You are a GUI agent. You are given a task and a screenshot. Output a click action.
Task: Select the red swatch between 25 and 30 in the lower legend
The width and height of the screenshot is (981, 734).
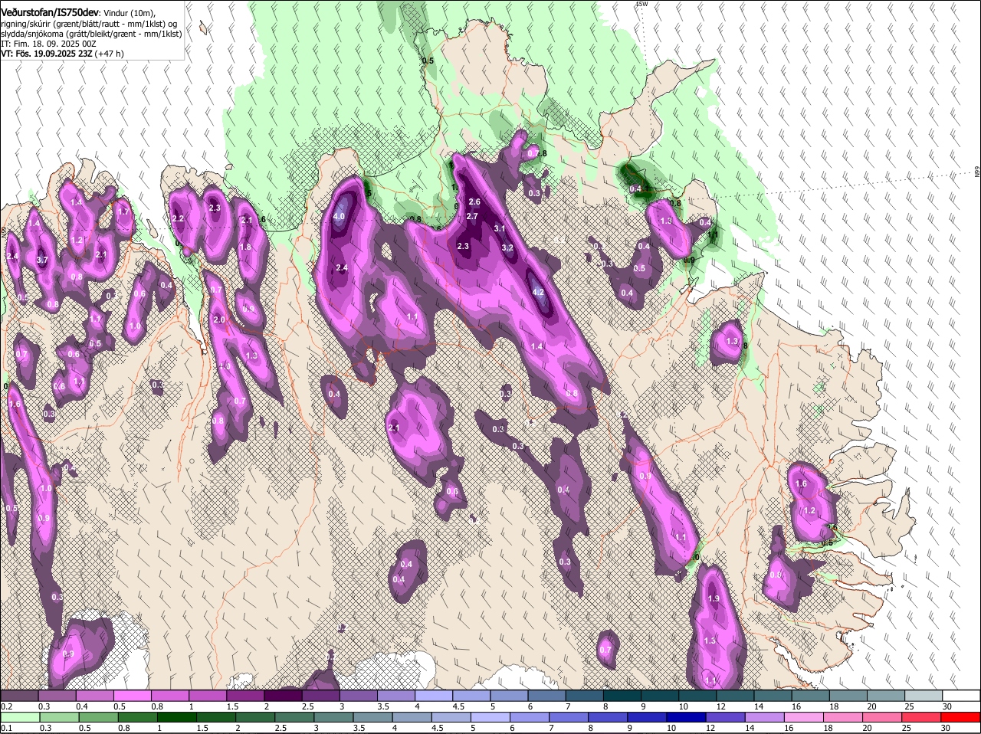[x=922, y=717]
